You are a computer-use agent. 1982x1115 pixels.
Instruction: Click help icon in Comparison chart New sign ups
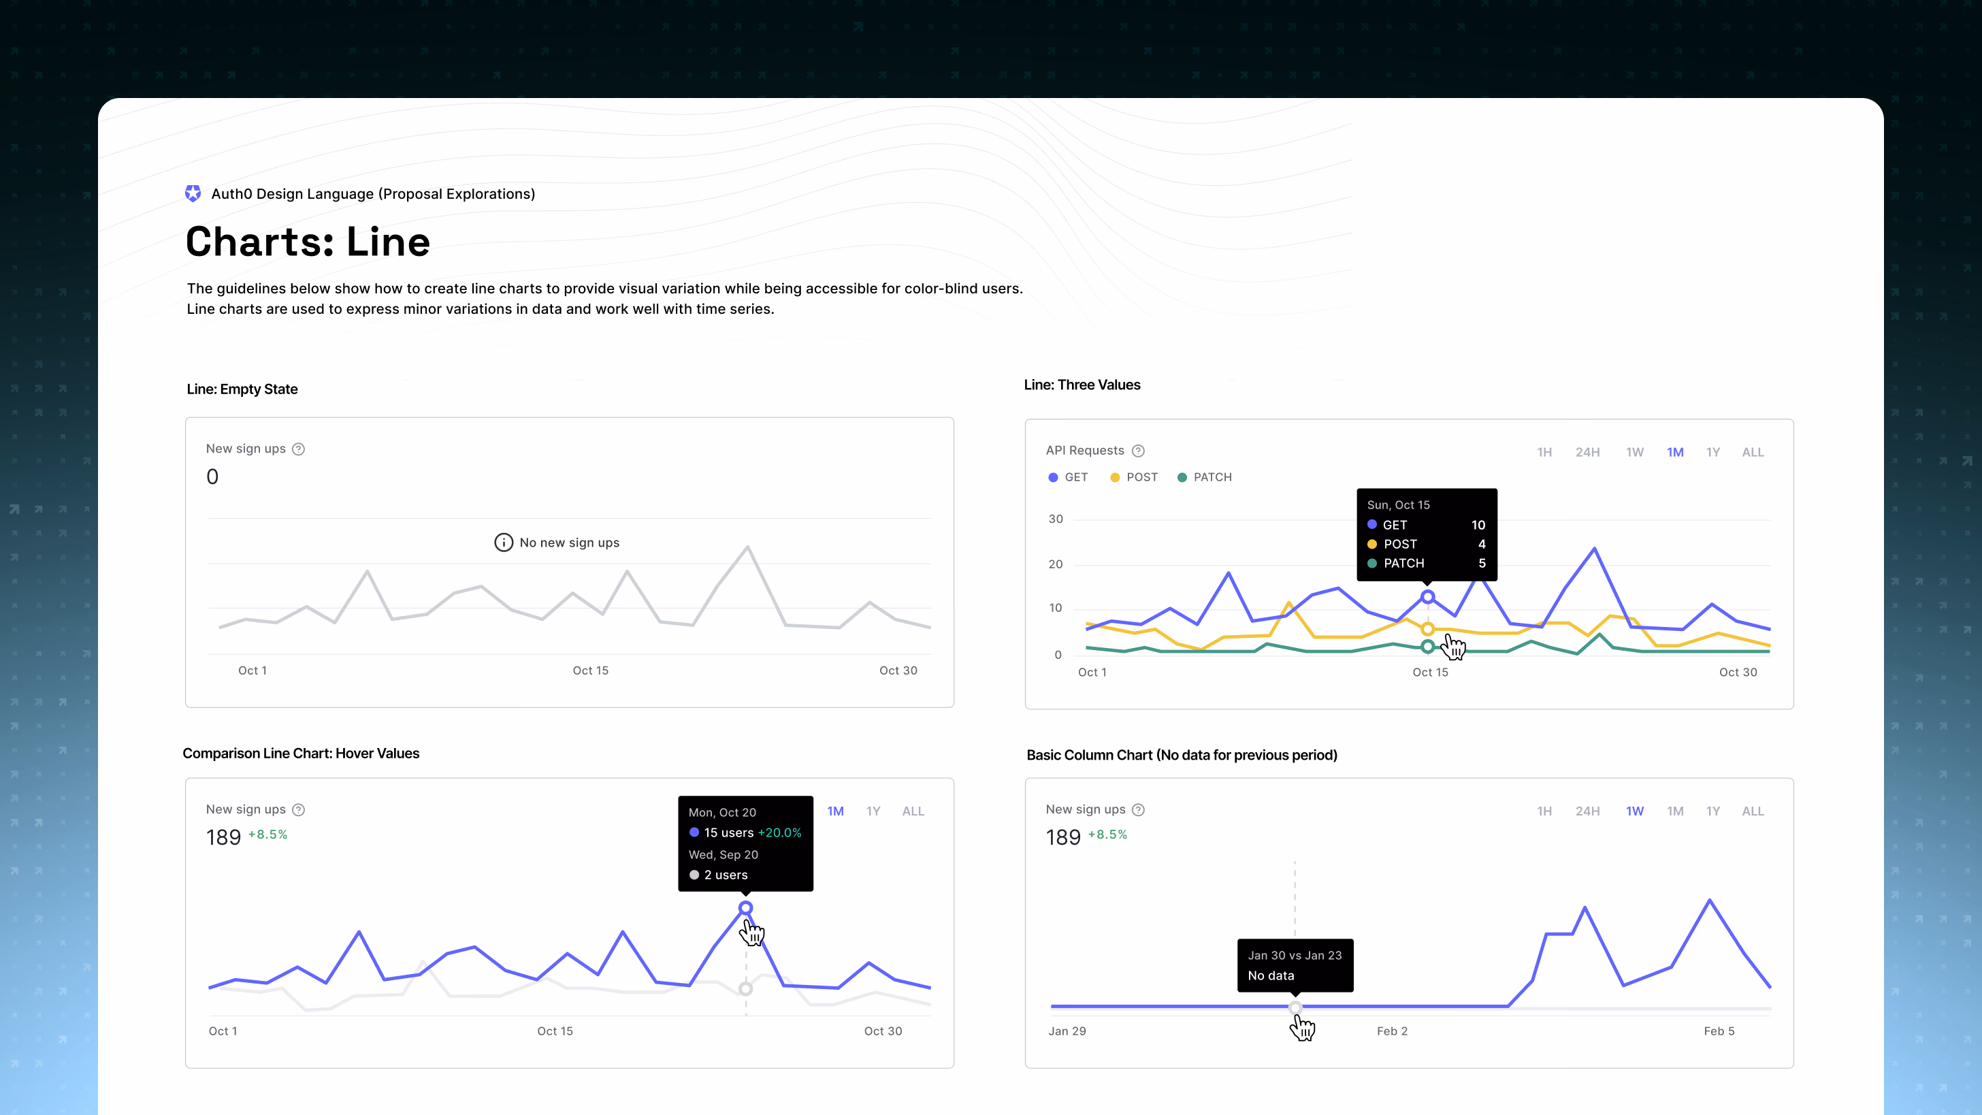click(299, 809)
